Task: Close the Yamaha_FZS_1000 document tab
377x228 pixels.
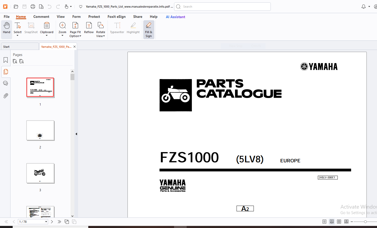Action: point(75,46)
